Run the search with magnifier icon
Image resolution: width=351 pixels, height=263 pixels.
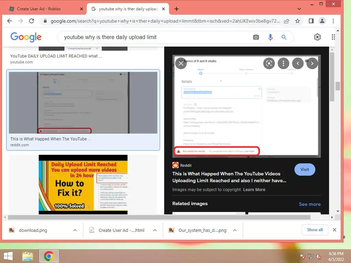click(x=284, y=37)
